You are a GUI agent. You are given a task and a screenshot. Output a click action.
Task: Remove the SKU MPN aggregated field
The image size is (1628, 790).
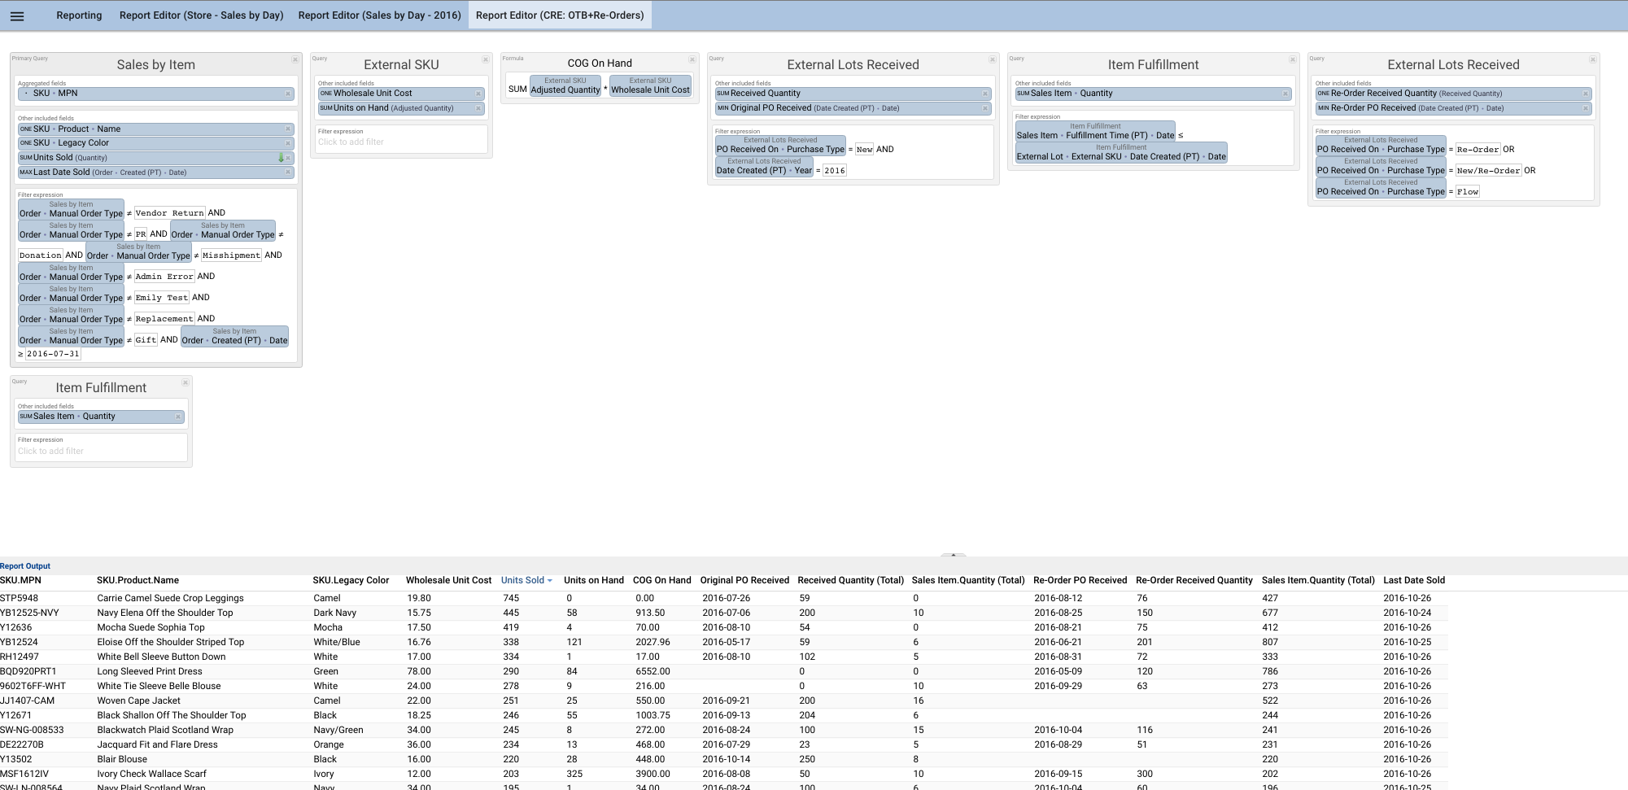tap(288, 94)
